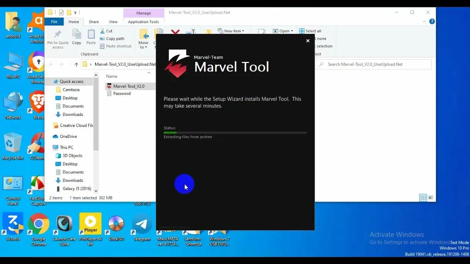Select the Password text file in Explorer
This screenshot has width=470, height=264.
click(x=122, y=93)
